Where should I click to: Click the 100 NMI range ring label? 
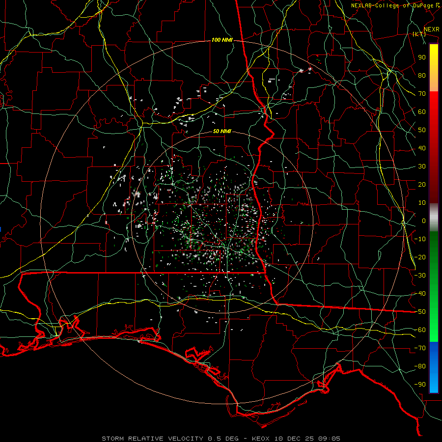pyautogui.click(x=222, y=40)
